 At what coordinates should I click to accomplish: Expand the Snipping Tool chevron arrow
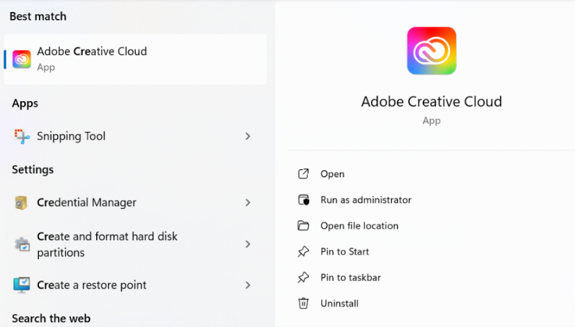tap(248, 136)
